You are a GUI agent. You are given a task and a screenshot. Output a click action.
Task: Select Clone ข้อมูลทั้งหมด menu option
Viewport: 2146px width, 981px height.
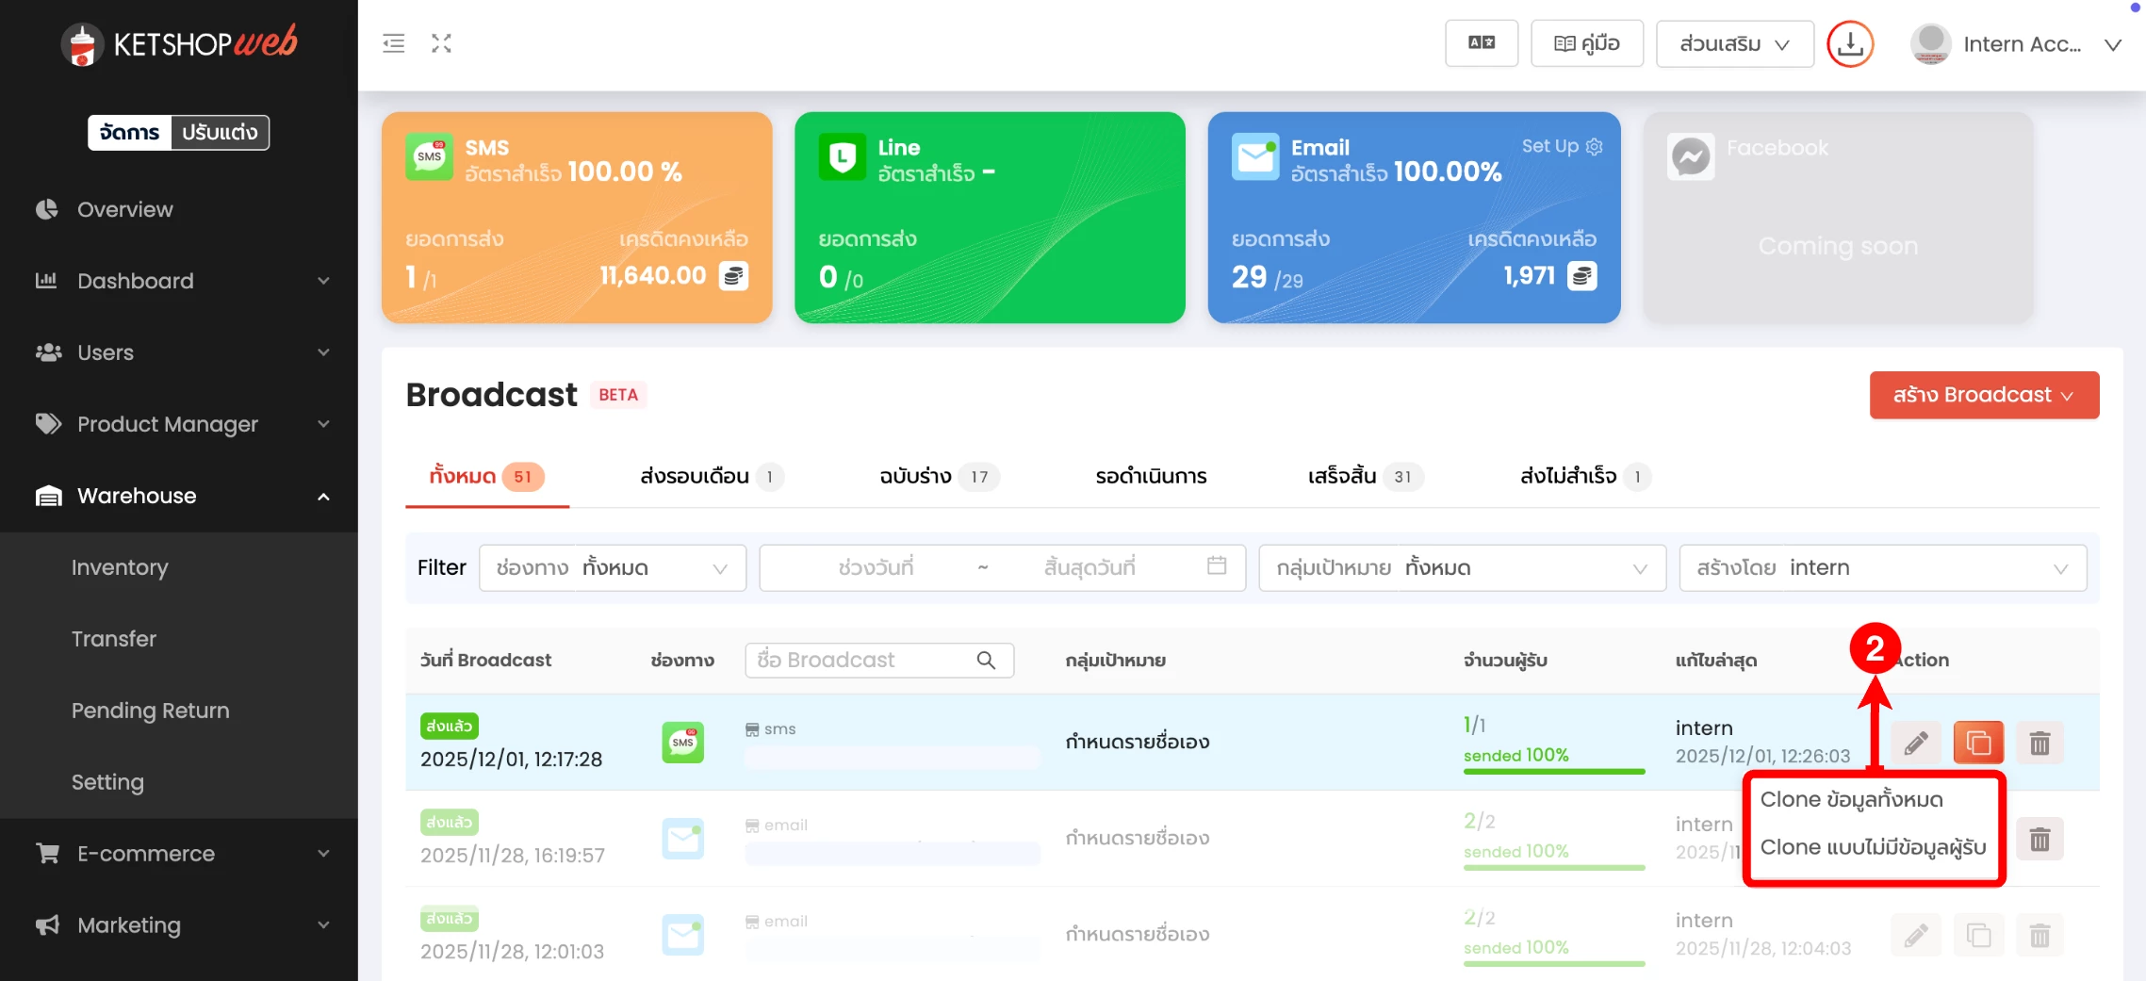[1851, 799]
